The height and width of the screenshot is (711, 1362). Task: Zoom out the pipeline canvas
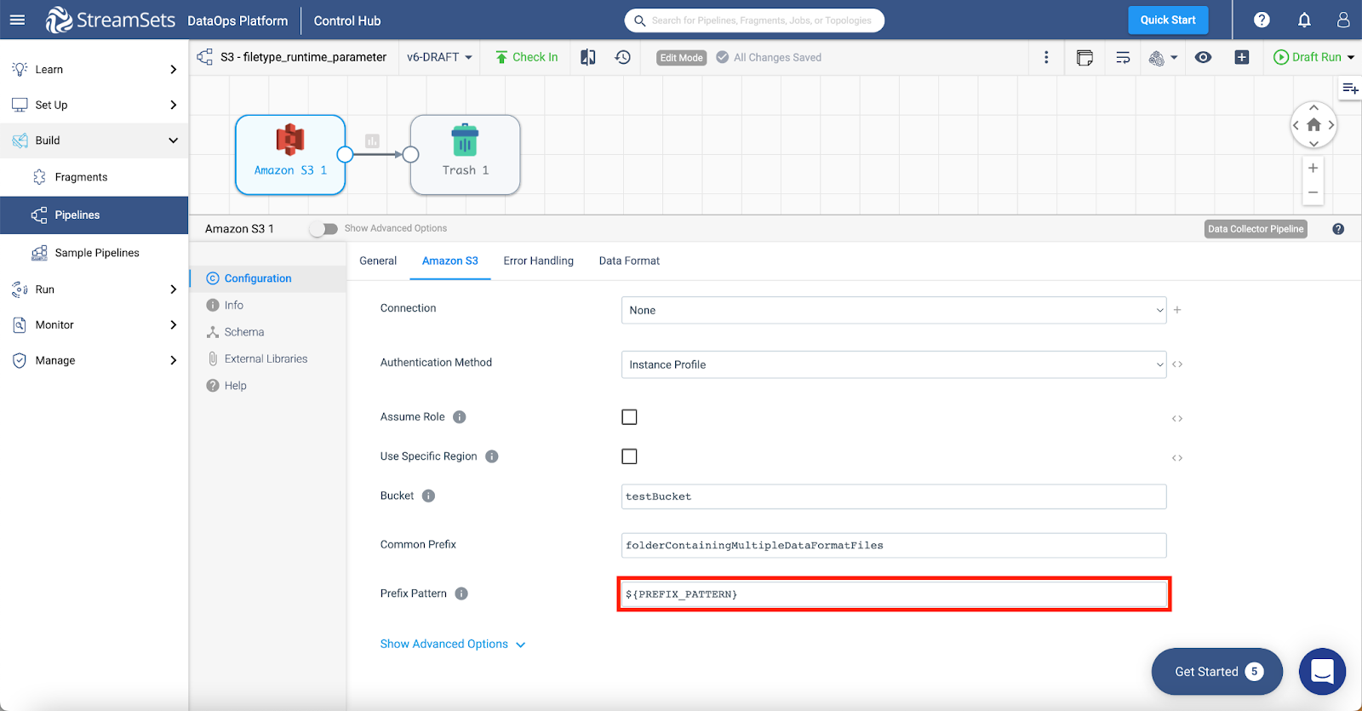(x=1313, y=192)
